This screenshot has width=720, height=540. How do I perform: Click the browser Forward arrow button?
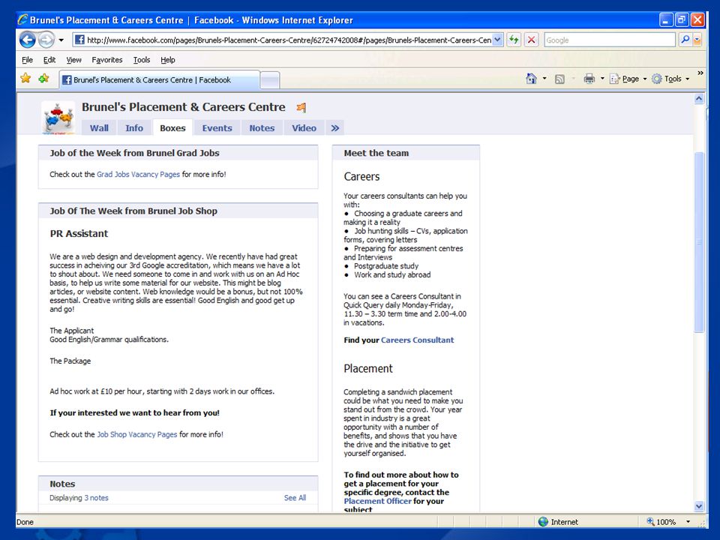[46, 40]
